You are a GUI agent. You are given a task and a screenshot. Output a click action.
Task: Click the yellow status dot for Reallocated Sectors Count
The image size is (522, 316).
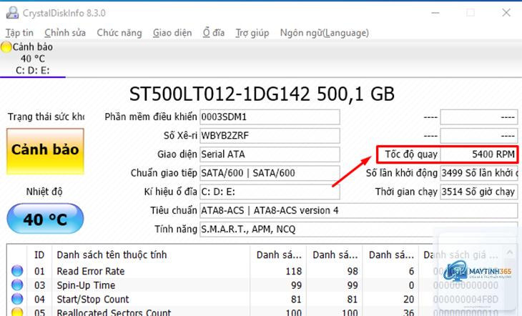click(x=17, y=312)
